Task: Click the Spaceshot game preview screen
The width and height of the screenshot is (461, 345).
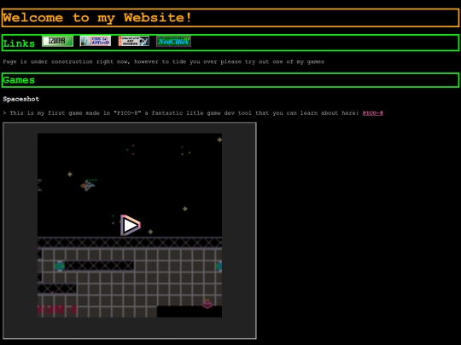Action: [130, 225]
